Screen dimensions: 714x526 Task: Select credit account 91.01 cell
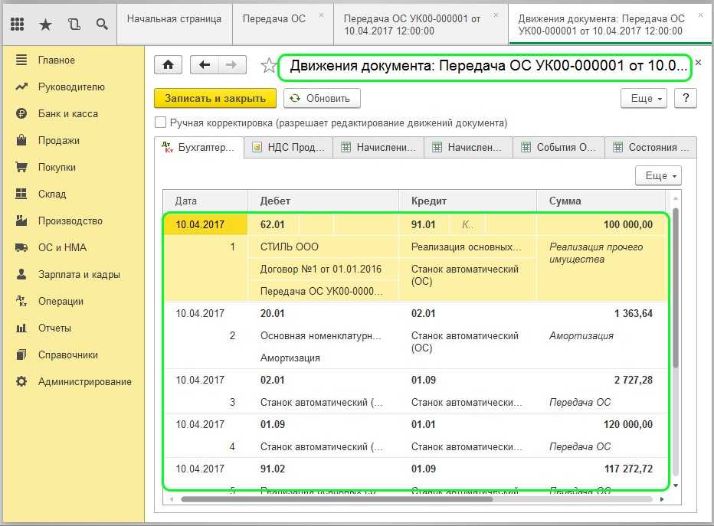(424, 225)
